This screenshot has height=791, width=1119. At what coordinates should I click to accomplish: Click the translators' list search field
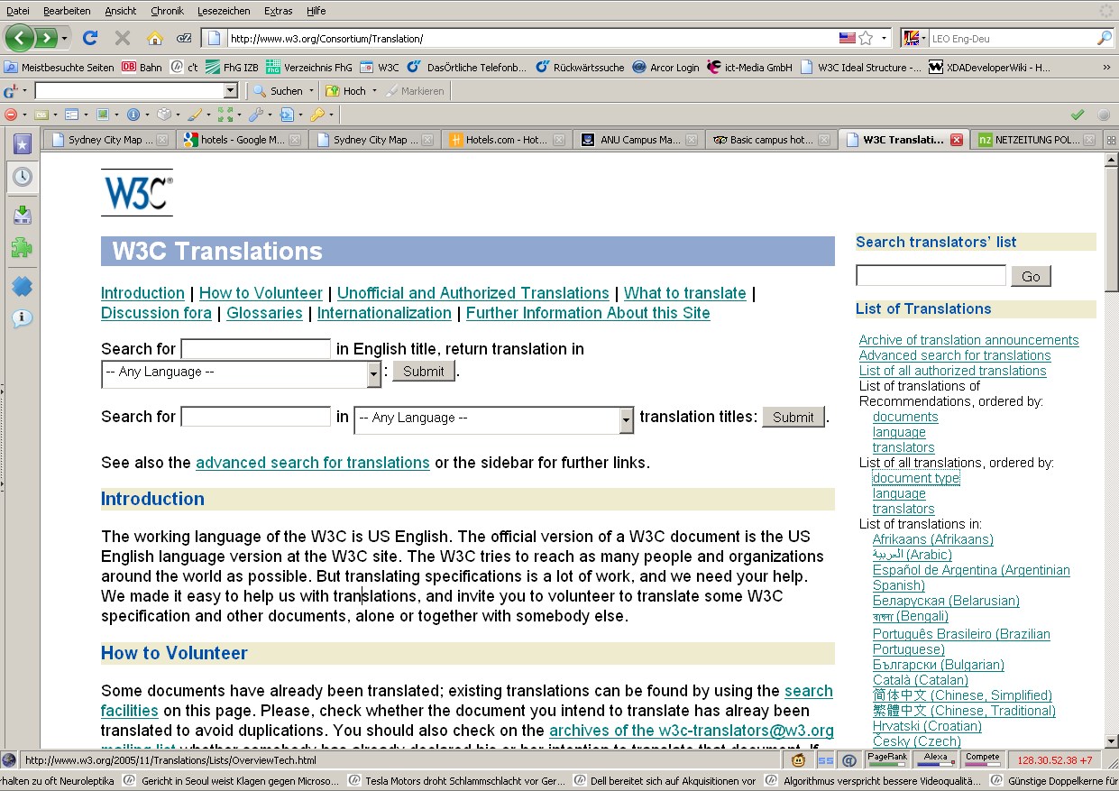(931, 275)
